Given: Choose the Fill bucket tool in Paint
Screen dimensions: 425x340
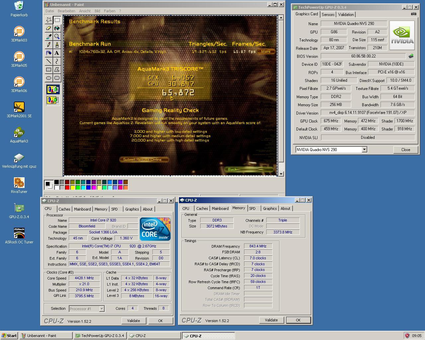Looking at the screenshot, I should click(x=57, y=28).
